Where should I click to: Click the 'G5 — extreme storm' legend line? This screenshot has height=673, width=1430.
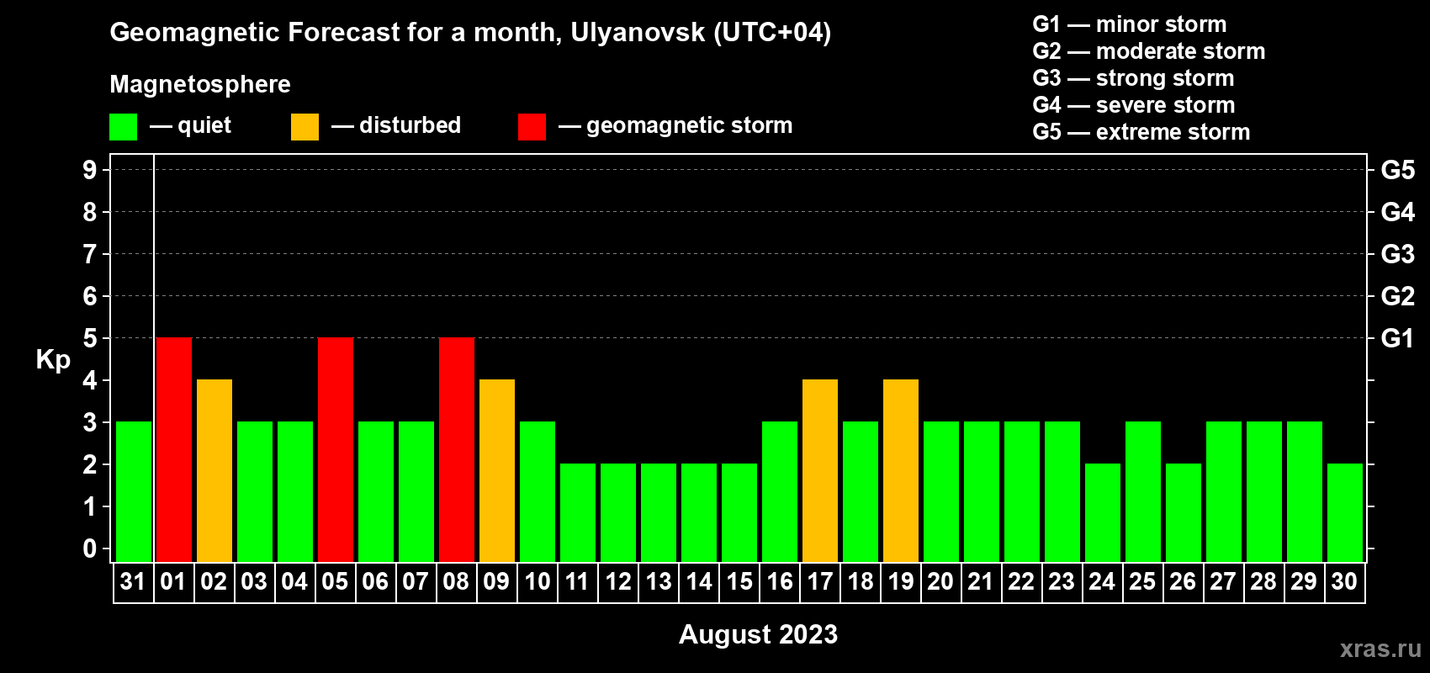pos(1141,132)
